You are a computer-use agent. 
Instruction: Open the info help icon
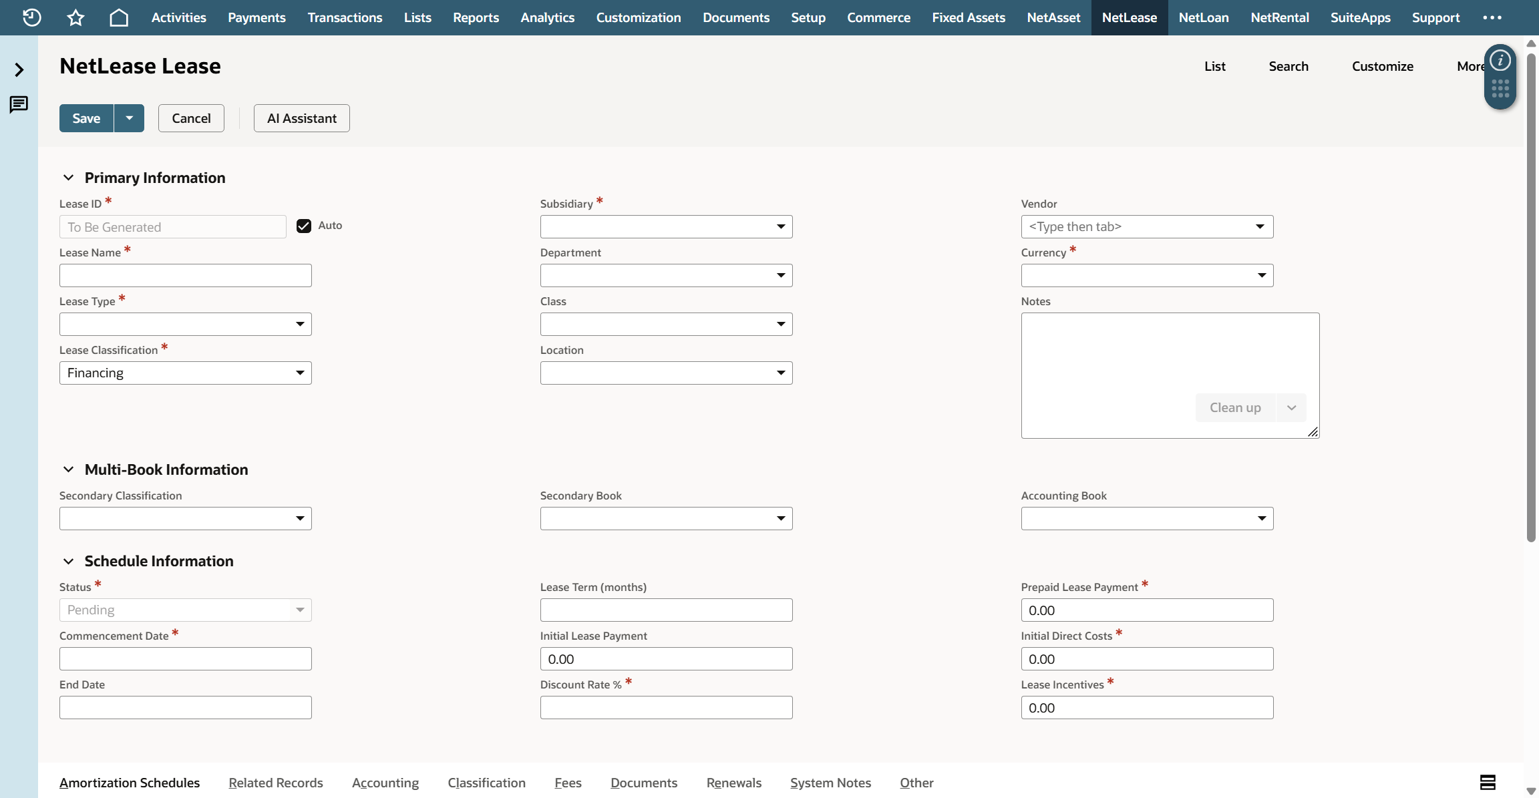pos(1500,61)
